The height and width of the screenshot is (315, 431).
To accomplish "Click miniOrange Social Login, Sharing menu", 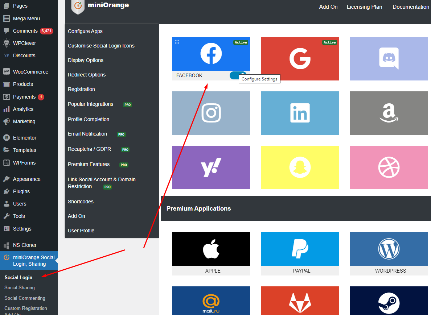I will 29,261.
